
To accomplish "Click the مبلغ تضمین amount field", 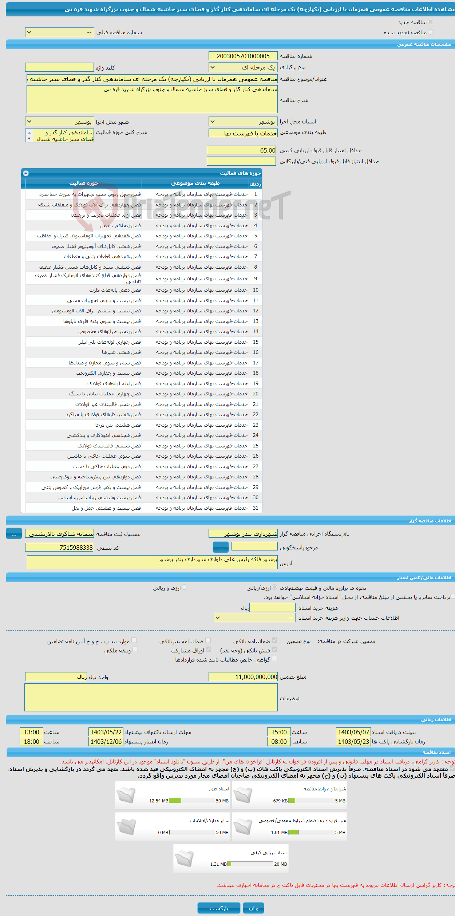I will pos(243,677).
